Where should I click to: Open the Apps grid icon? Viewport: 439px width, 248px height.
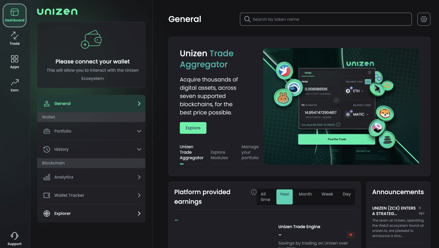15,59
